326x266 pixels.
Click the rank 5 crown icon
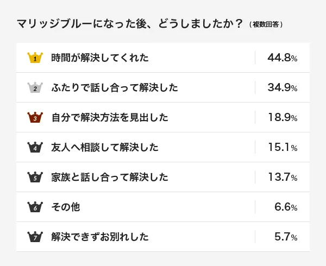point(35,177)
